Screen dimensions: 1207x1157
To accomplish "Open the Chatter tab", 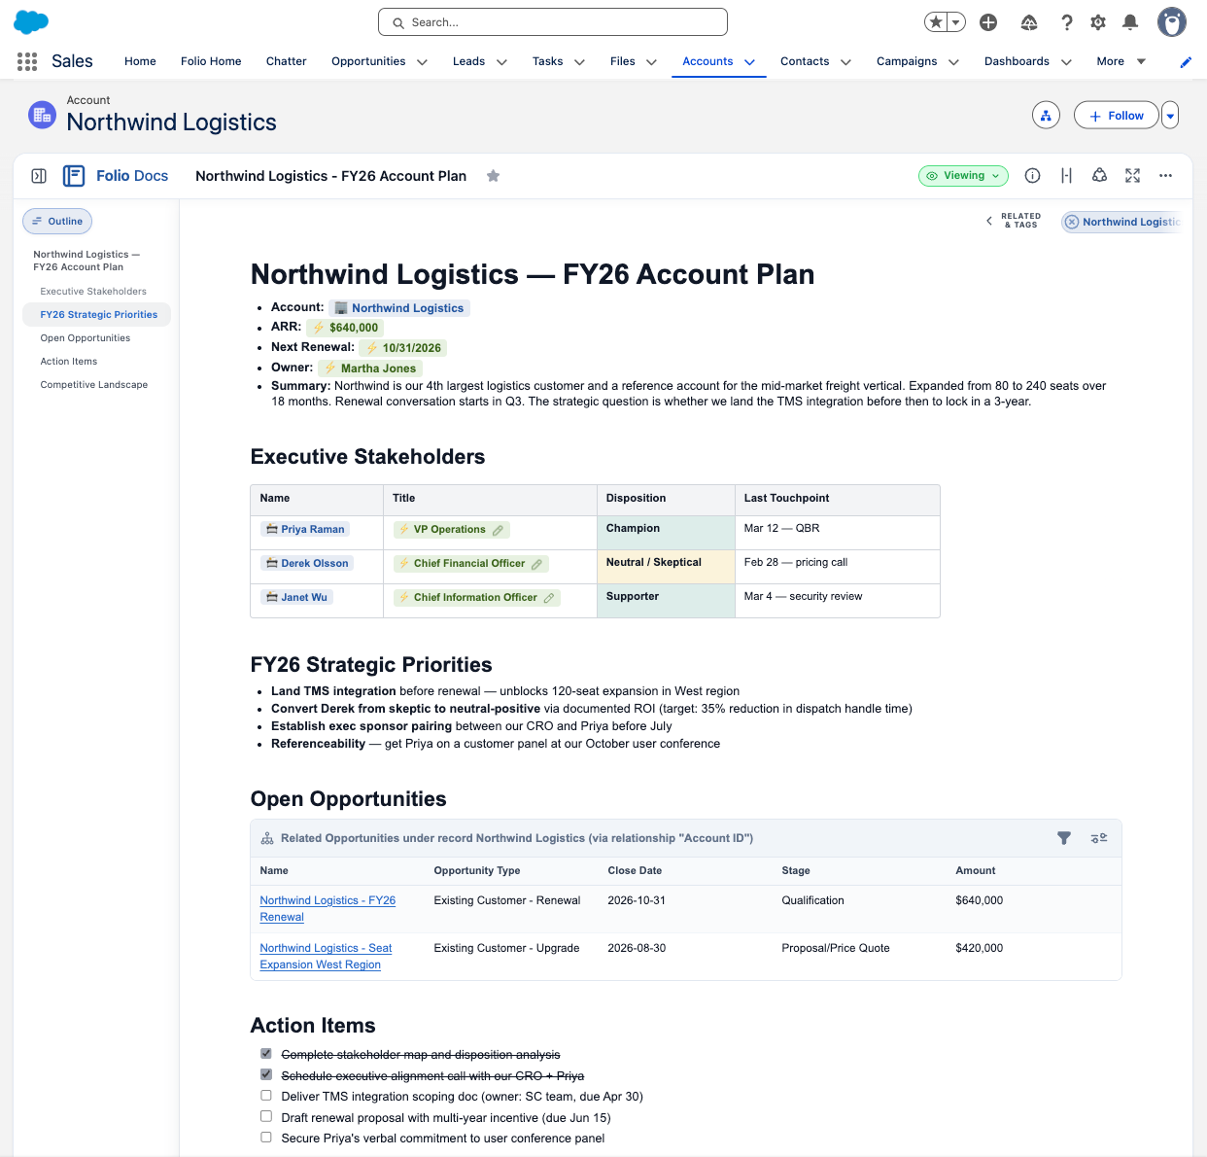I will click(x=286, y=60).
